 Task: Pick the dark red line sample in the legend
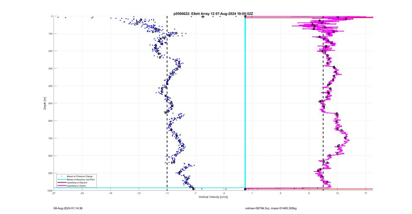pyautogui.click(x=61, y=183)
